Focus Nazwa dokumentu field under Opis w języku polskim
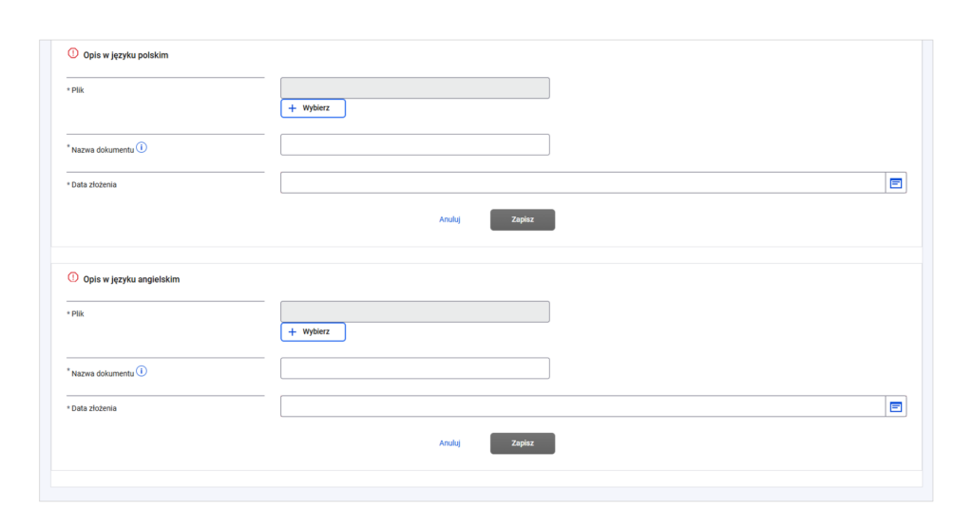 414,144
